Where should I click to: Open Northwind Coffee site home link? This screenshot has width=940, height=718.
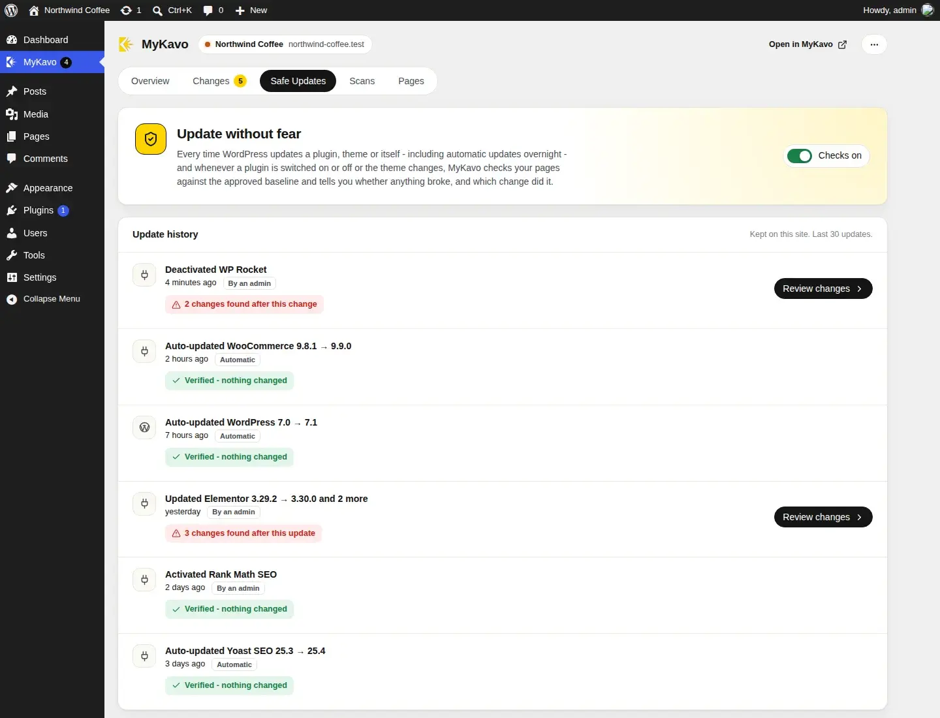pos(69,10)
